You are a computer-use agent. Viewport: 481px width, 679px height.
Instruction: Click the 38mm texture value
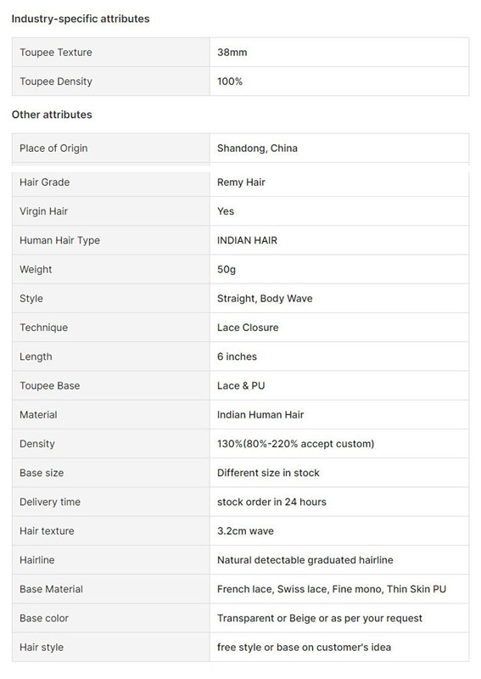(x=232, y=53)
